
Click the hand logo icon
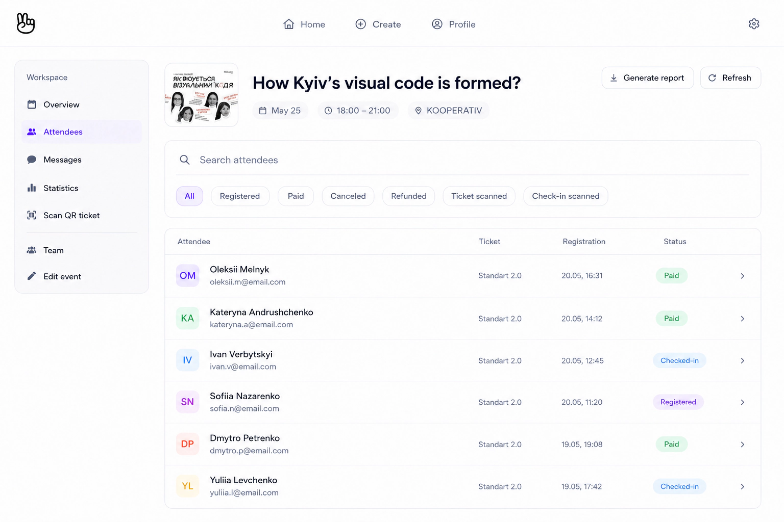click(x=26, y=23)
